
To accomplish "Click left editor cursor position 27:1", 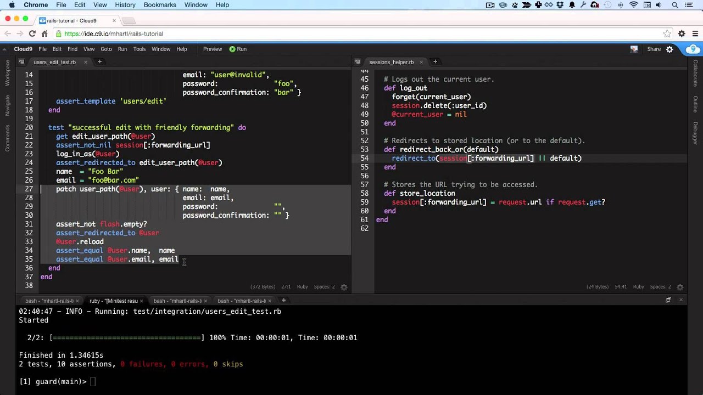I will coord(286,287).
